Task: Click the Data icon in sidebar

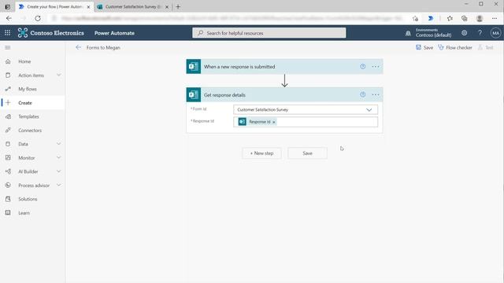Action: tap(8, 144)
